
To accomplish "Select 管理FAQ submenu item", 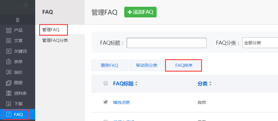I will (51, 29).
